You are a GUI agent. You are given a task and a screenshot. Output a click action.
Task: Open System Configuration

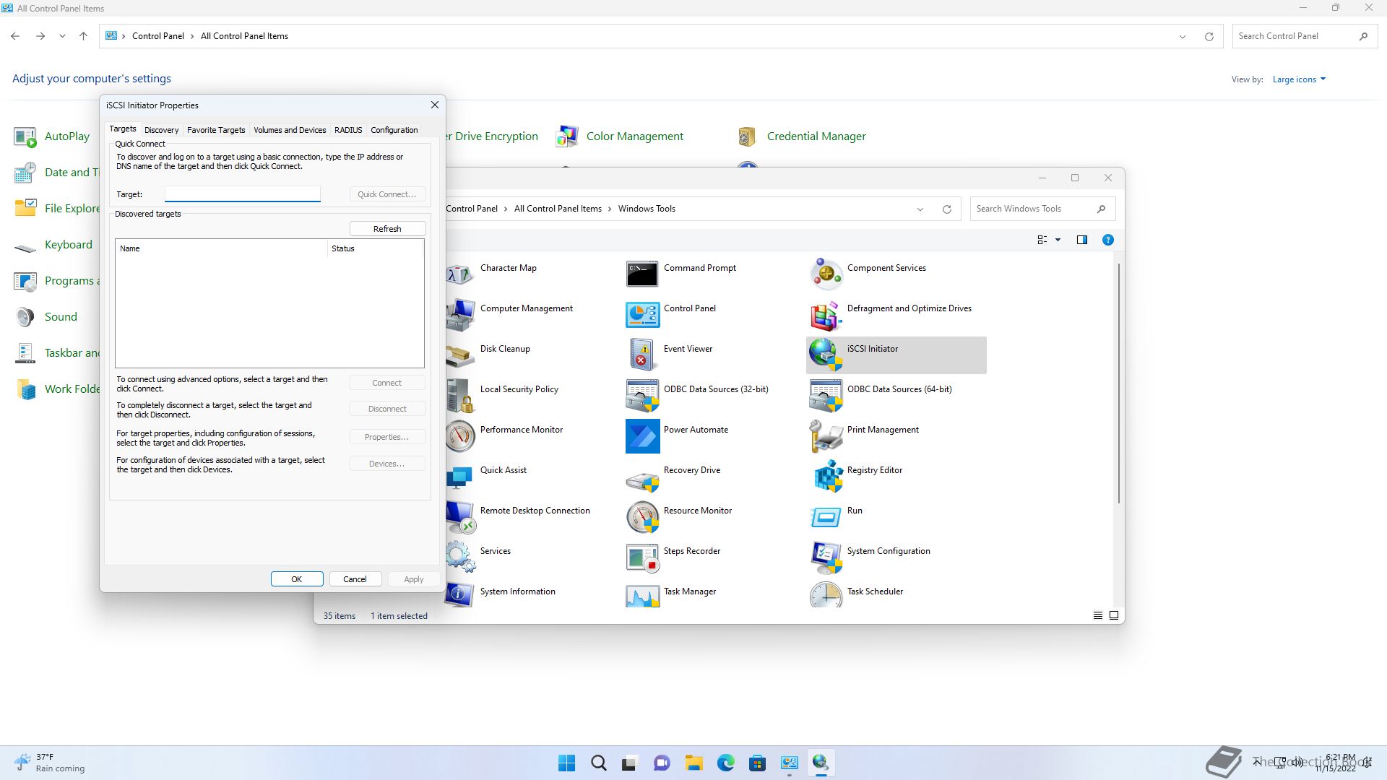click(870, 557)
